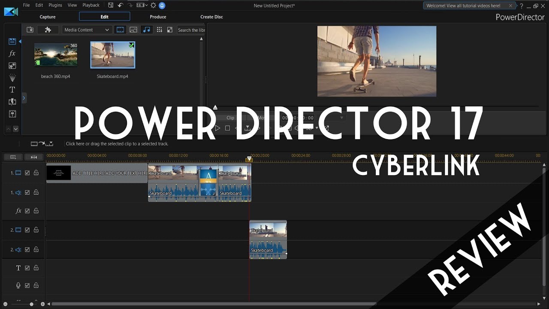Toggle image files filter in library
The width and height of the screenshot is (549, 309).
(133, 30)
